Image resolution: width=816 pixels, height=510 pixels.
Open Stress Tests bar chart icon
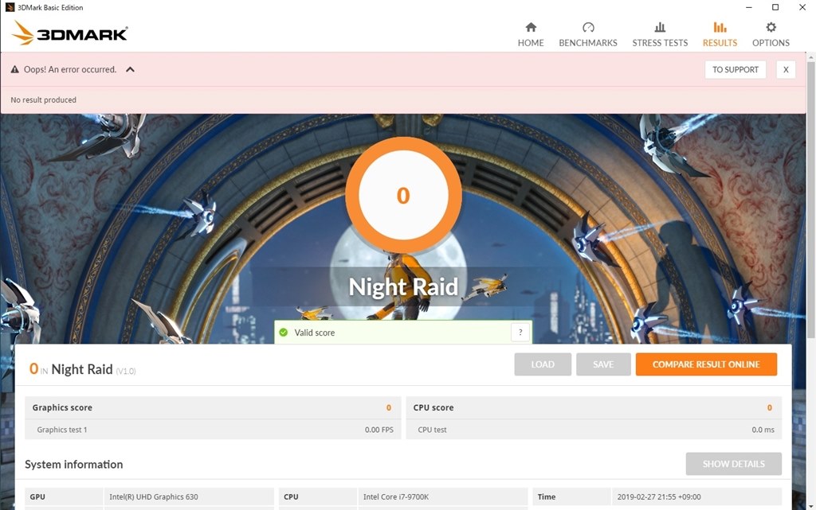660,27
